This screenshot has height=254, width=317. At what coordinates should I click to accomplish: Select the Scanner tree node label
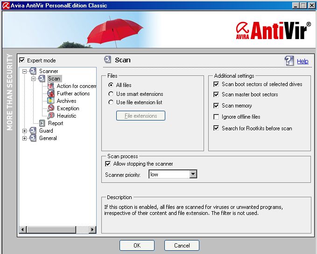pyautogui.click(x=49, y=71)
